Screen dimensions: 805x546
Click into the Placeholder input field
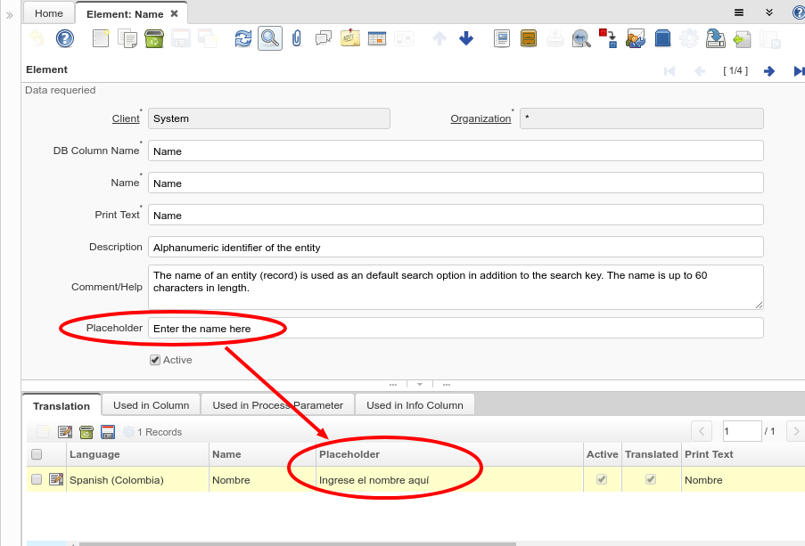point(455,329)
